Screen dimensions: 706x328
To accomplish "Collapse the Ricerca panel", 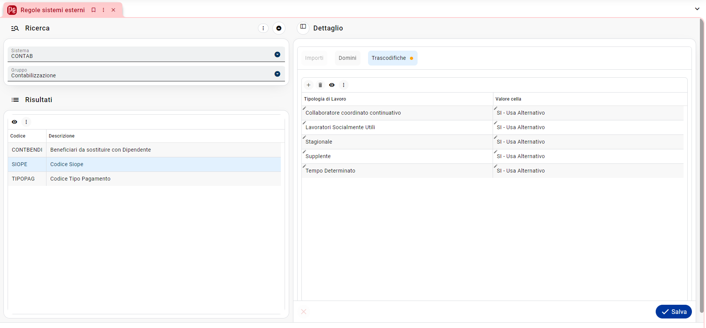I will click(279, 28).
